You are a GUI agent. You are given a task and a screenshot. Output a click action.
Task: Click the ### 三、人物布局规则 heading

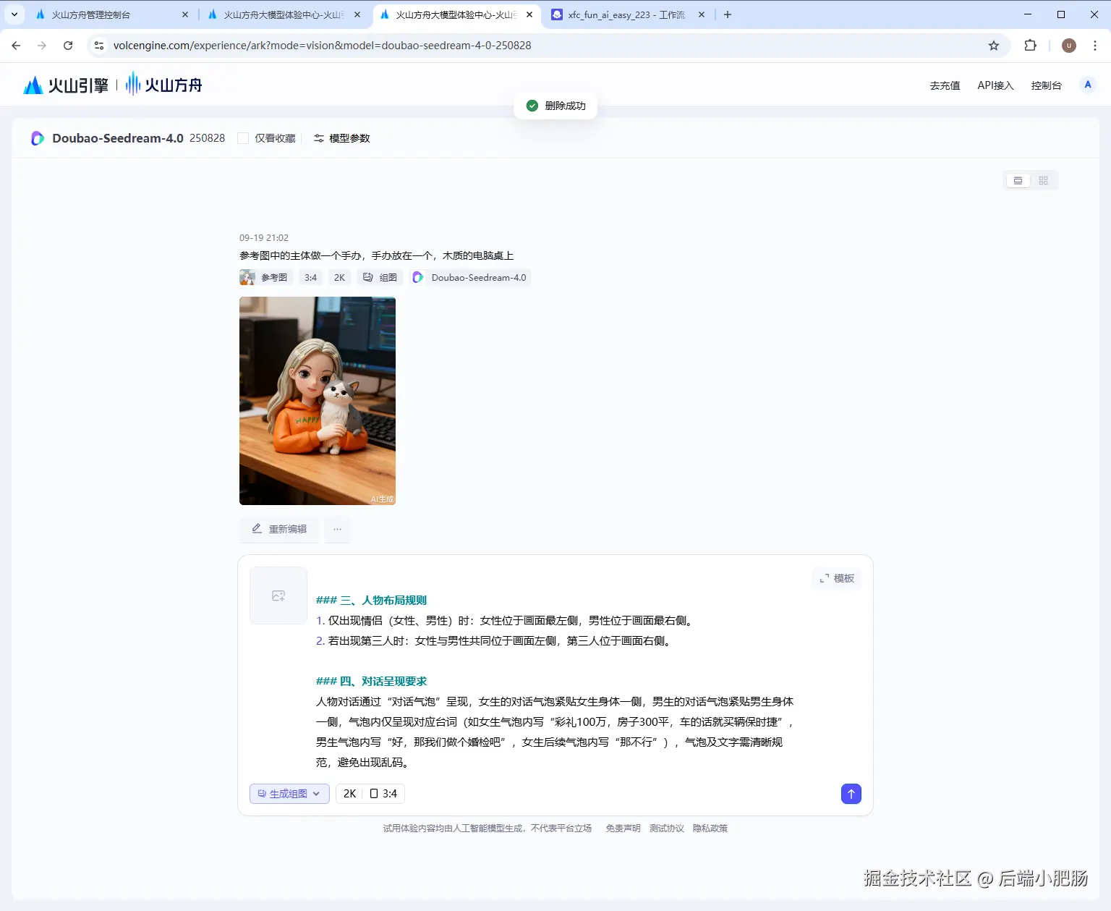click(x=371, y=601)
